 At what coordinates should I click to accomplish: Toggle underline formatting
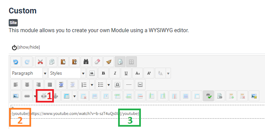coord(126,73)
